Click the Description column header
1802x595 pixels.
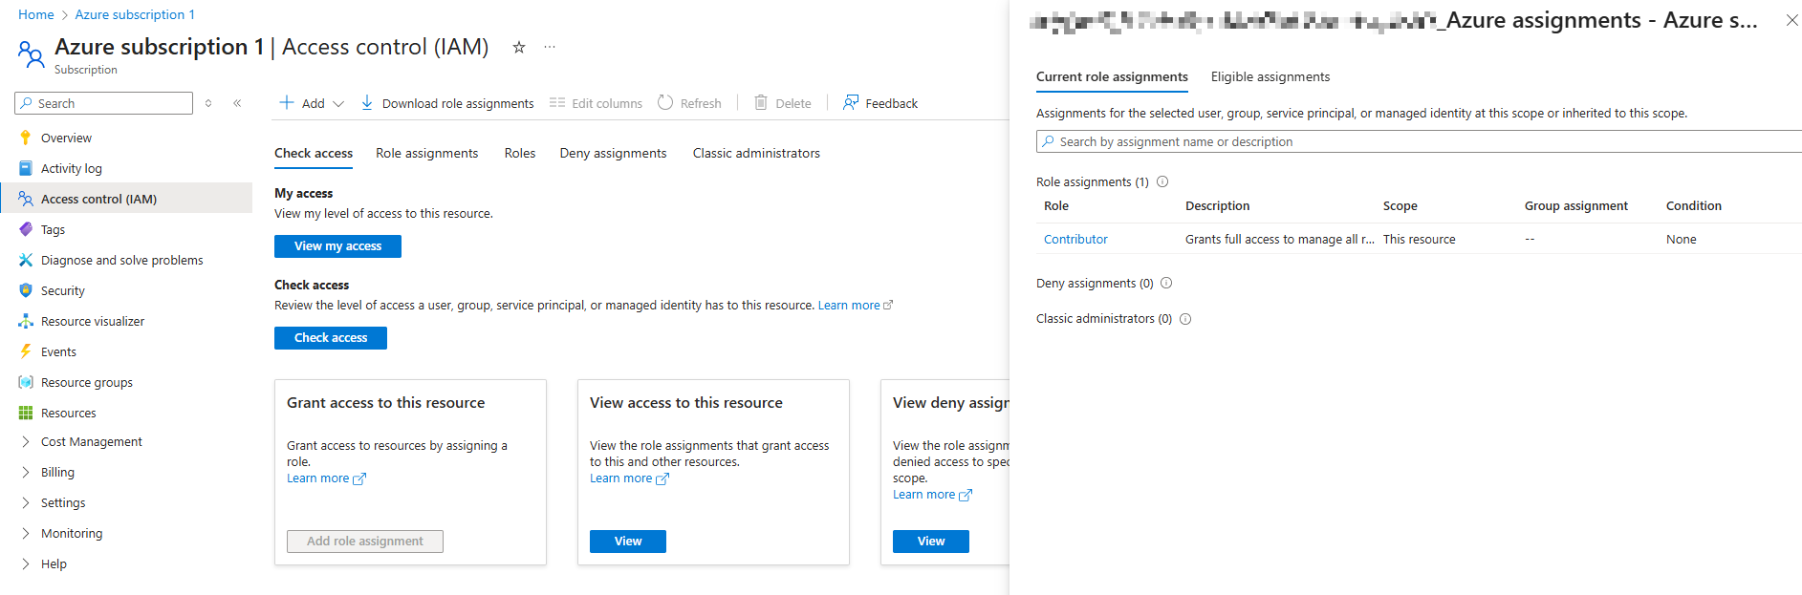point(1217,205)
